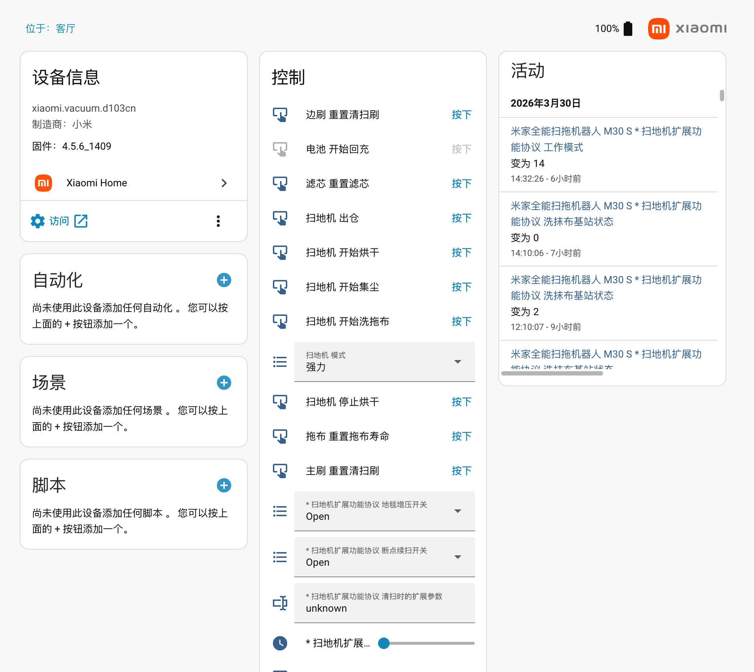Open the device three-dot overflow menu

(x=218, y=221)
